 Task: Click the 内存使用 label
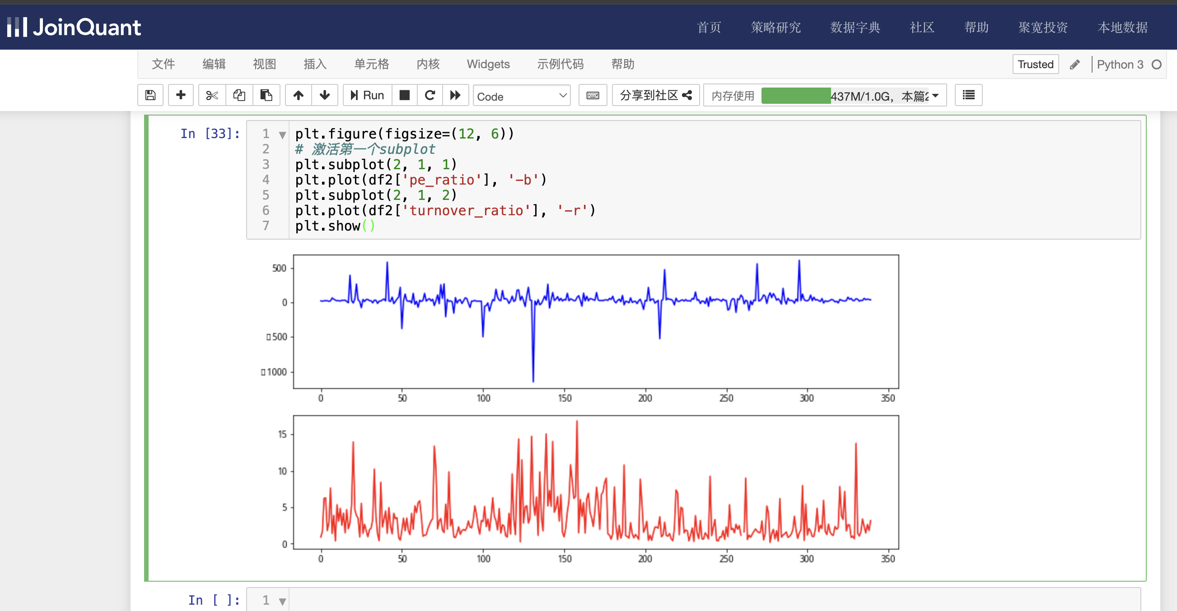(733, 96)
